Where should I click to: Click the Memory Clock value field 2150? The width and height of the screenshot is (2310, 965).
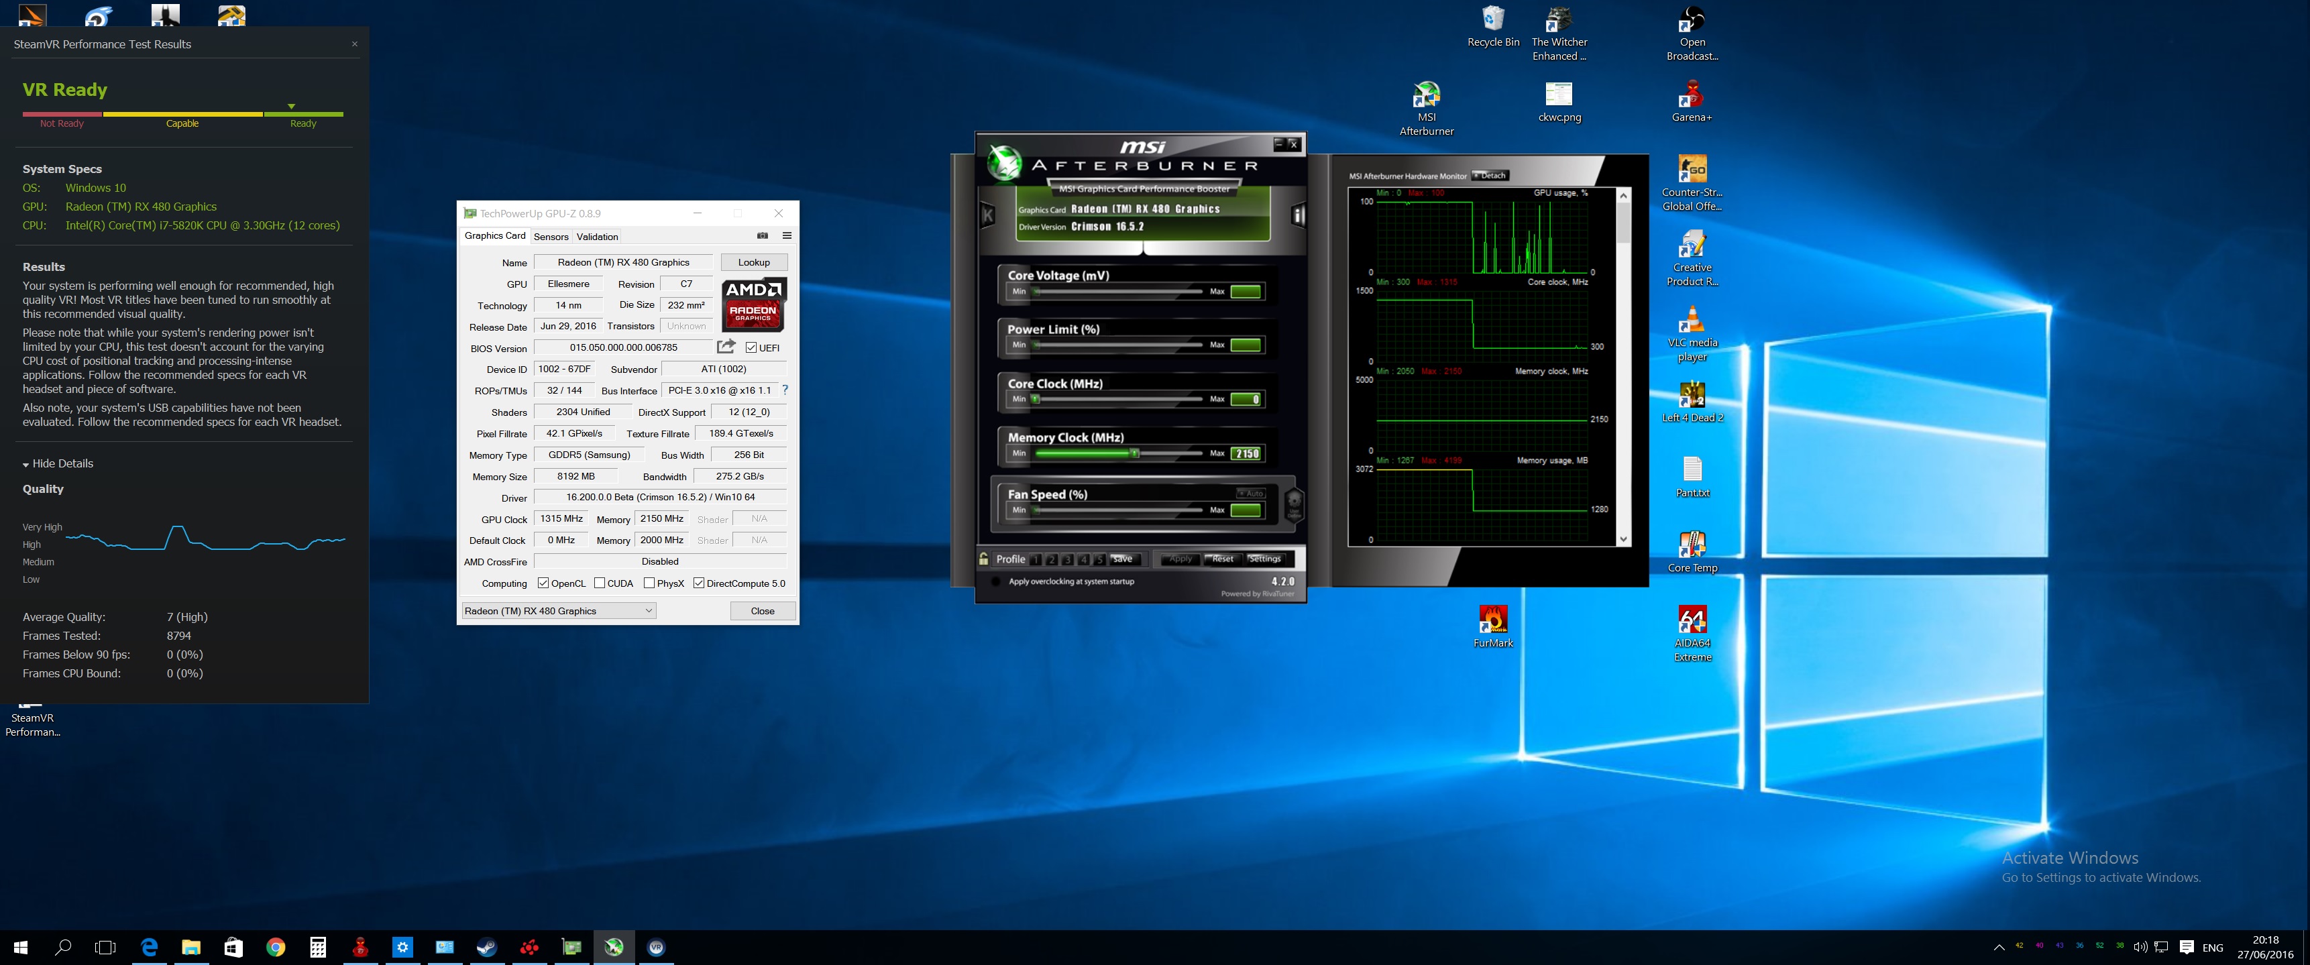tap(1246, 454)
